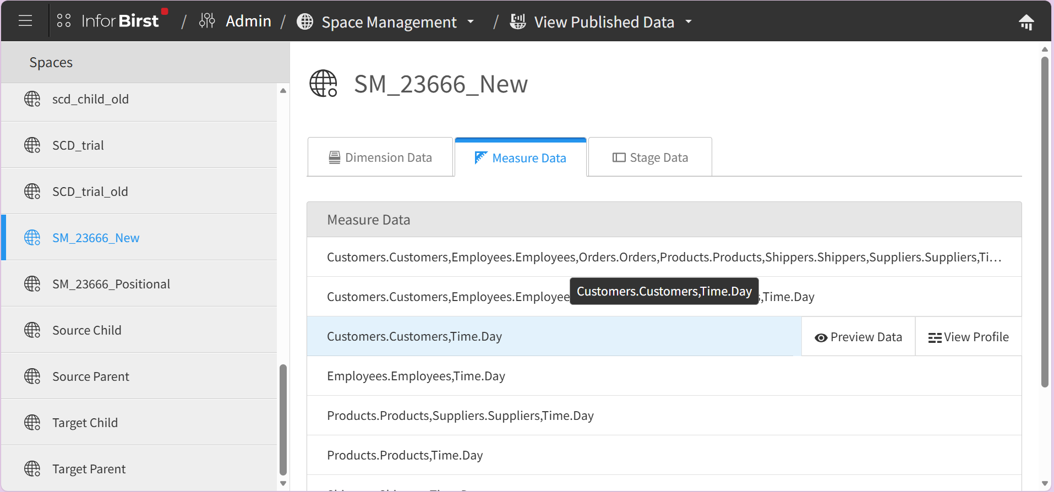Click the Source Child globe icon
The width and height of the screenshot is (1054, 492).
tap(32, 330)
